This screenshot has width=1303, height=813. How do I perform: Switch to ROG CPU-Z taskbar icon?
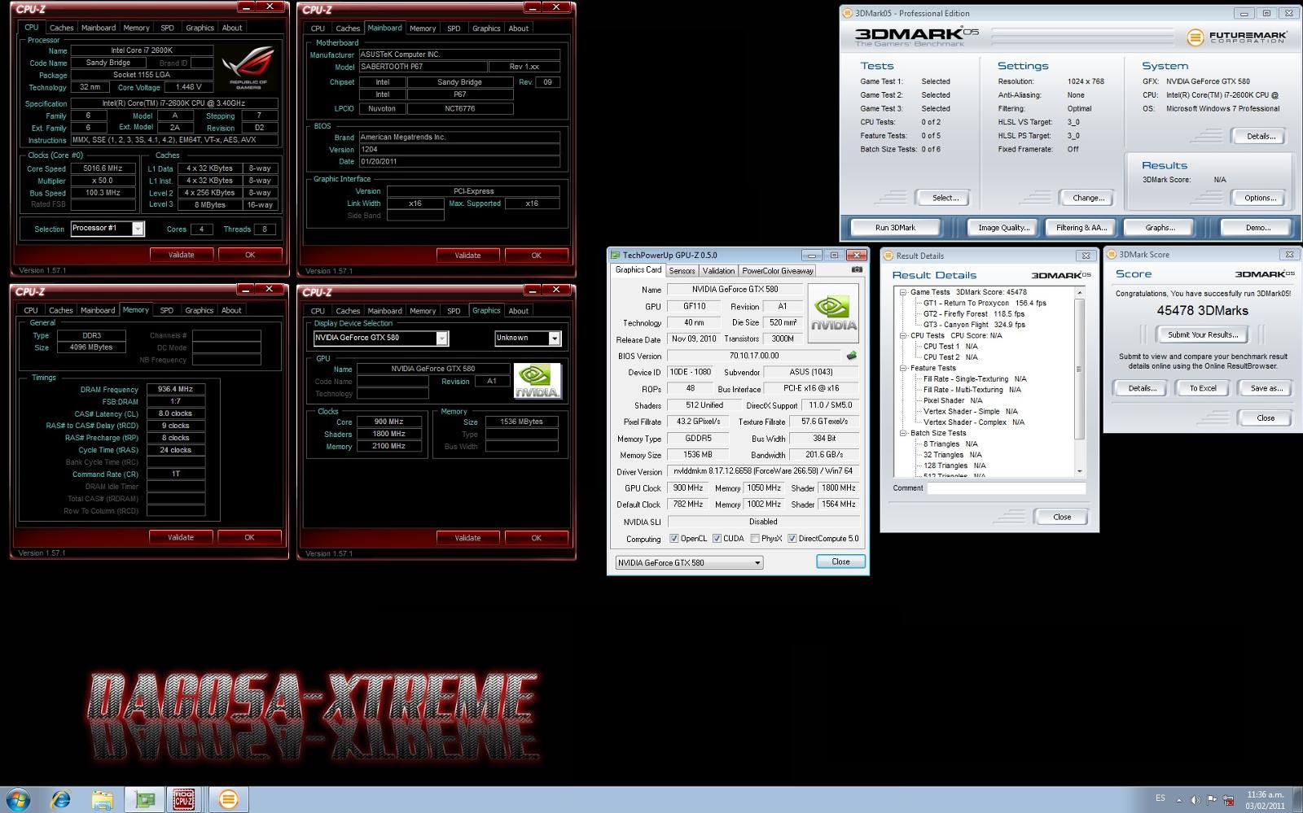pyautogui.click(x=184, y=800)
